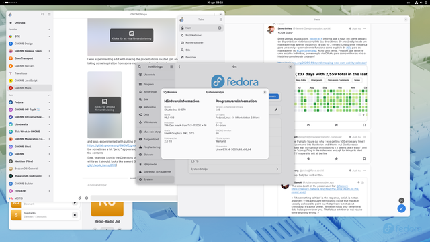Open account avatar in Fractal header
This screenshot has height=242, width=430.
click(10, 14)
